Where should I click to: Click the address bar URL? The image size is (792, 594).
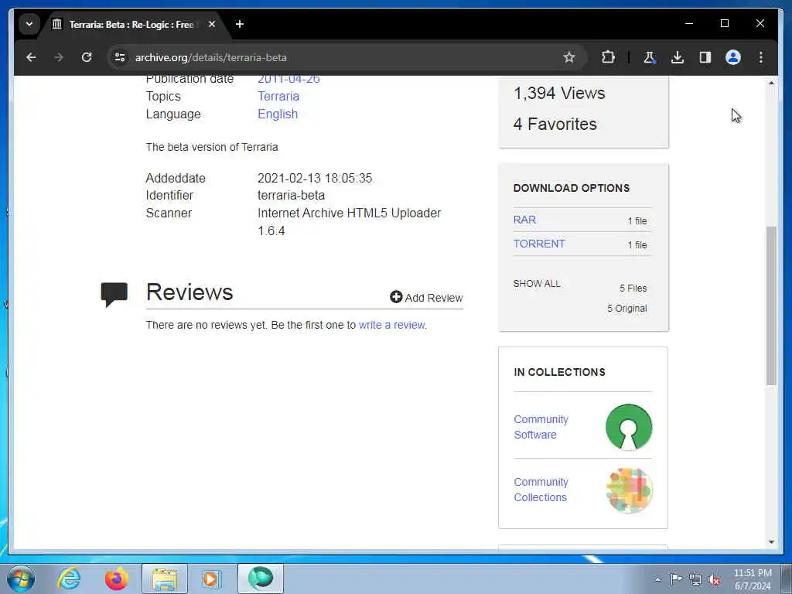point(210,57)
